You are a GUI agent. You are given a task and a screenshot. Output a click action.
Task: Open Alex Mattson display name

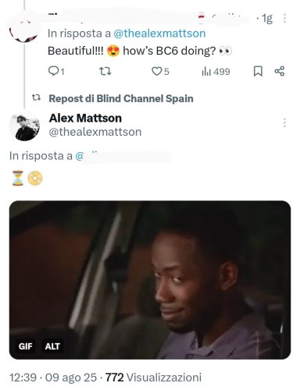(x=85, y=119)
